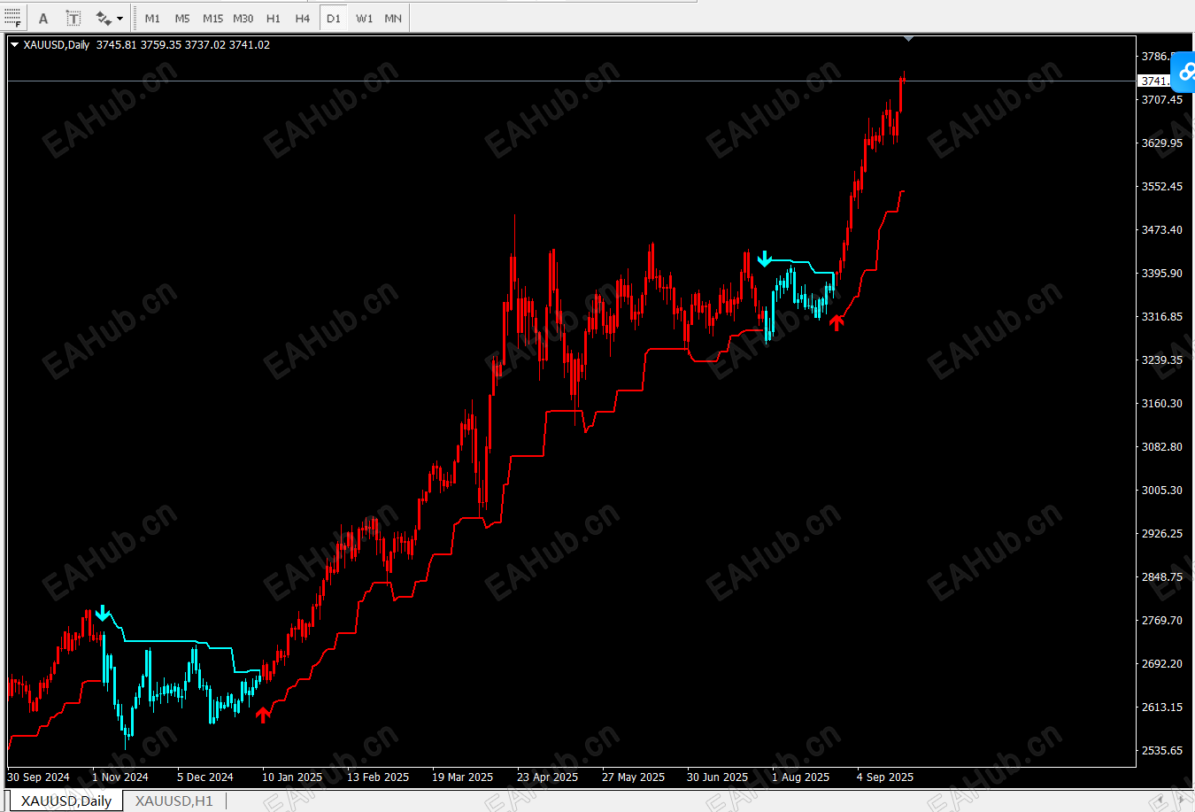Switch to H1 timeframe
This screenshot has height=812, width=1195.
click(274, 18)
